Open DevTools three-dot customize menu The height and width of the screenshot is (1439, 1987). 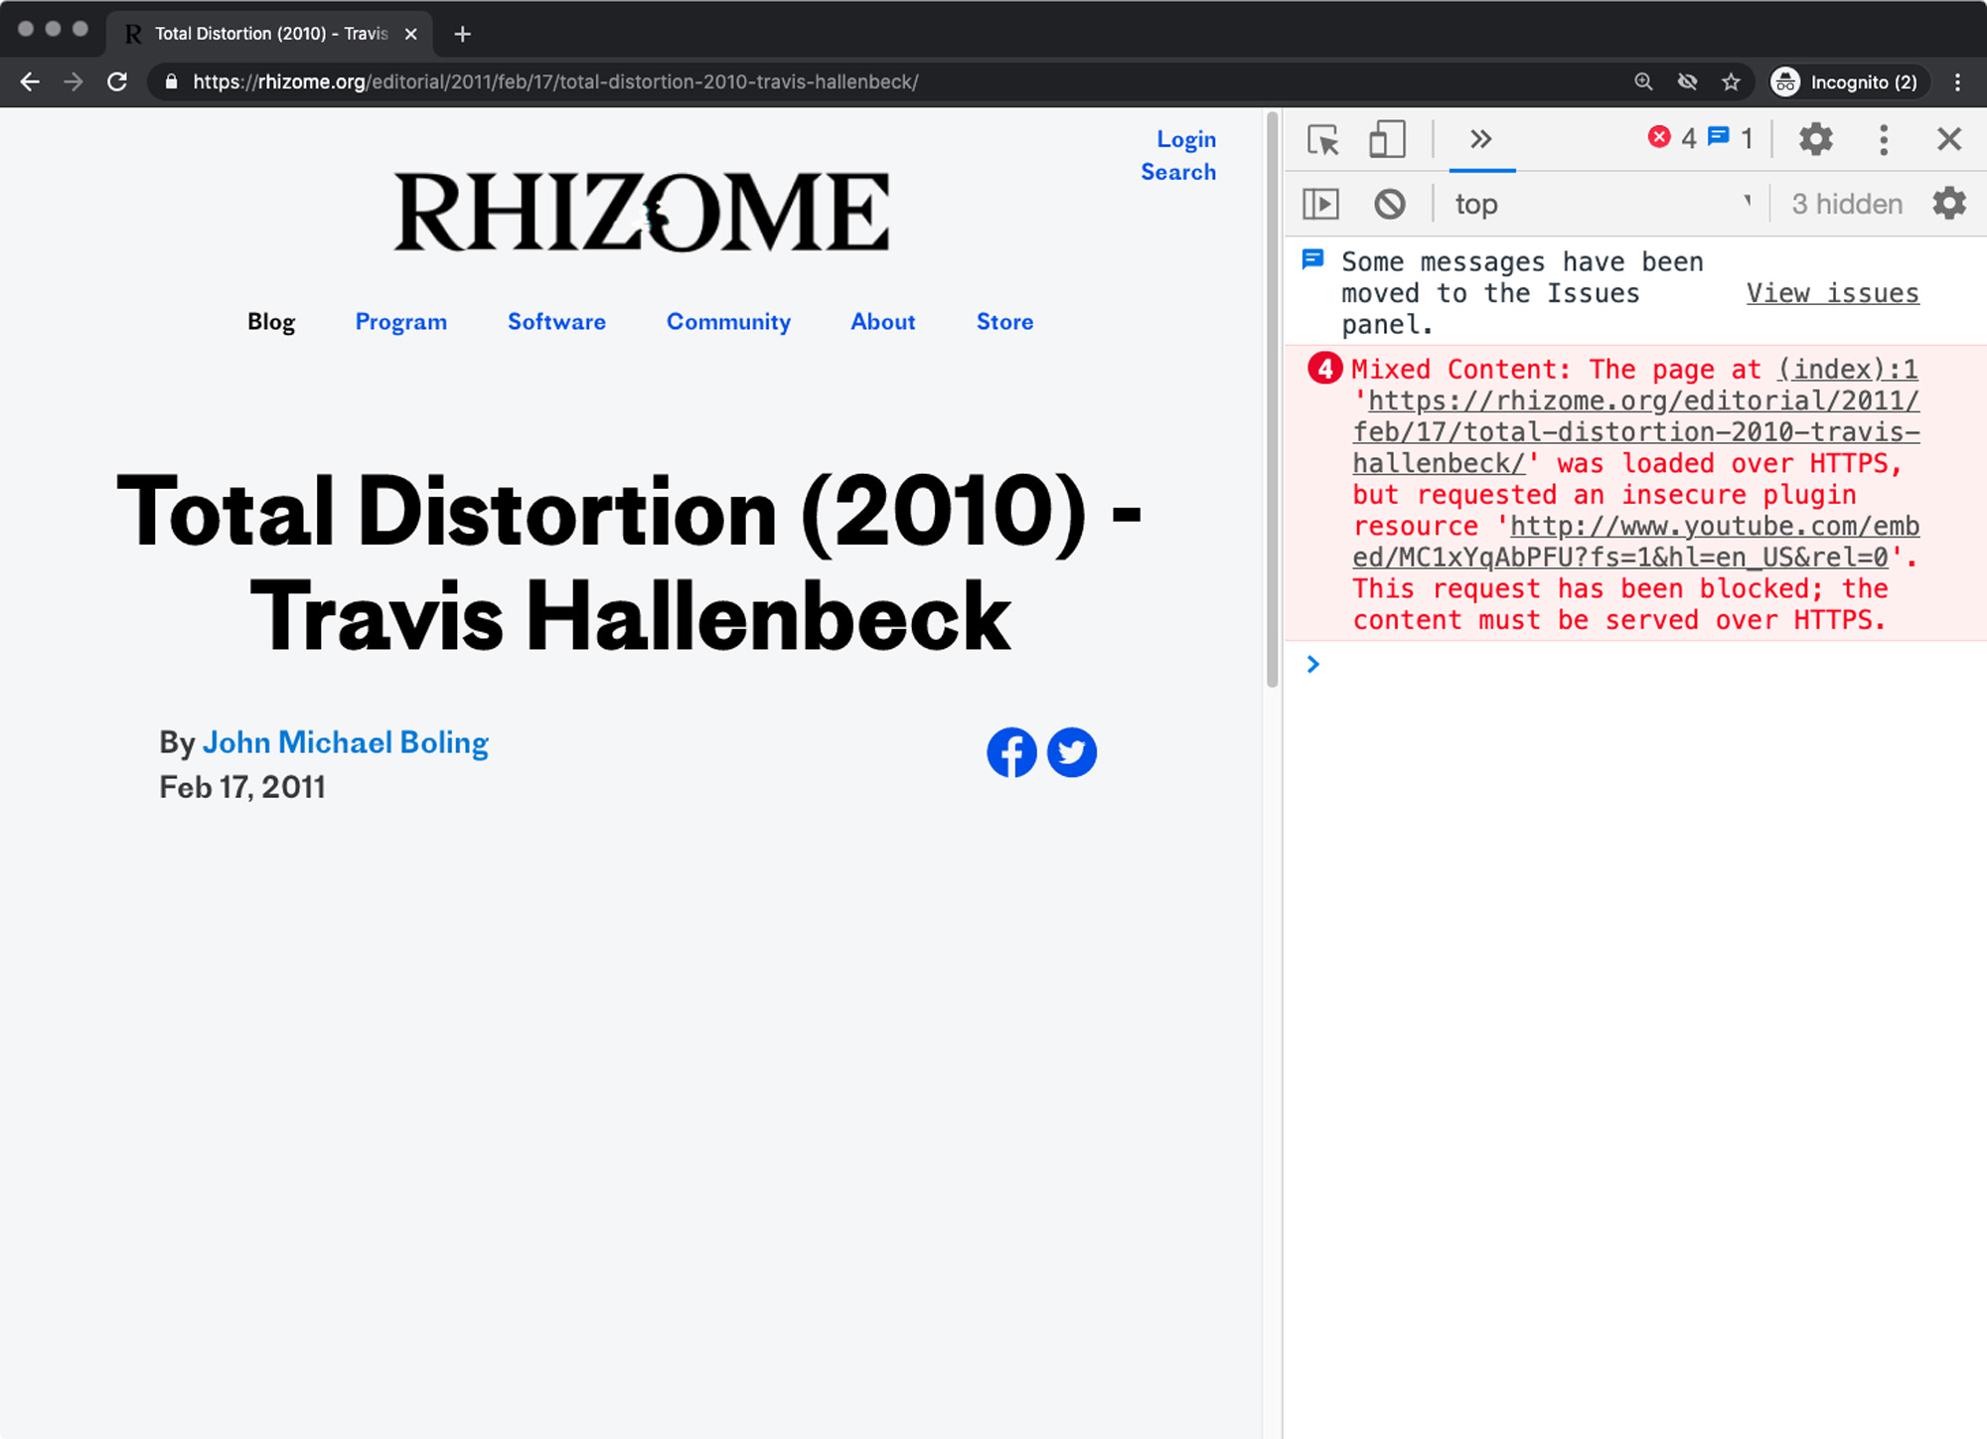point(1884,139)
